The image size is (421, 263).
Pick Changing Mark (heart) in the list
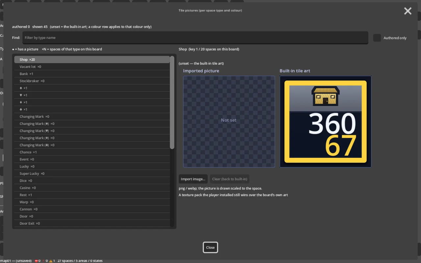pos(92,131)
